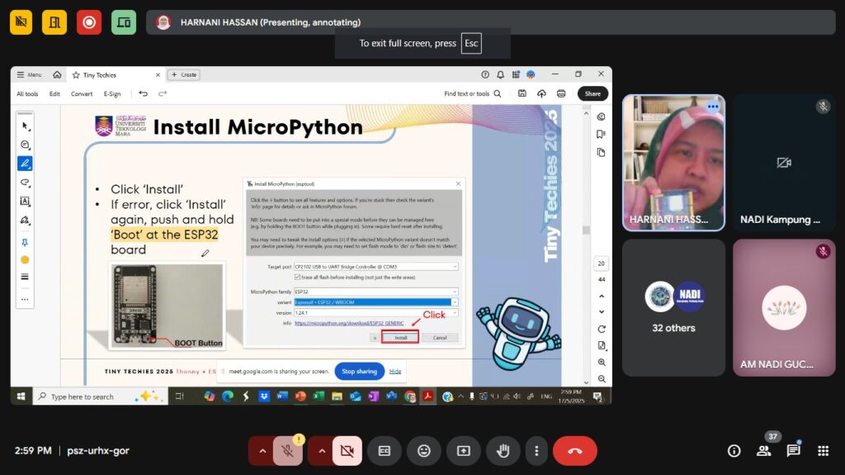845x475 pixels.
Task: Open the Meet chat panel
Action: point(793,451)
